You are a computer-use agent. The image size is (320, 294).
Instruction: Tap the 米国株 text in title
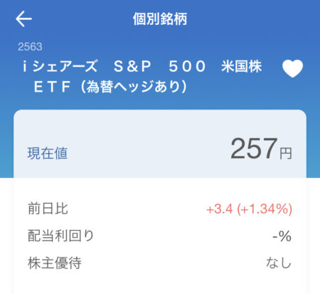[242, 66]
